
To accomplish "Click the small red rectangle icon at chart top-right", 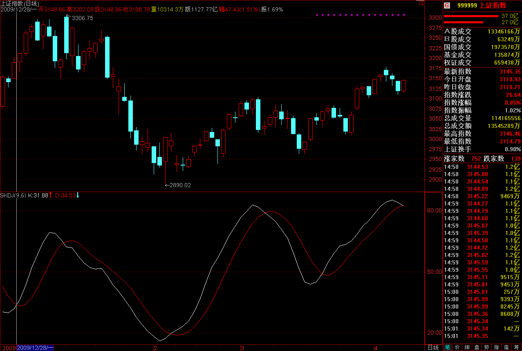I will click(421, 4).
